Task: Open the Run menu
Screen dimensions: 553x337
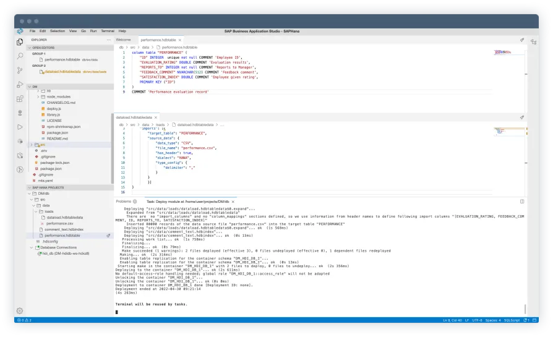Action: (x=93, y=31)
